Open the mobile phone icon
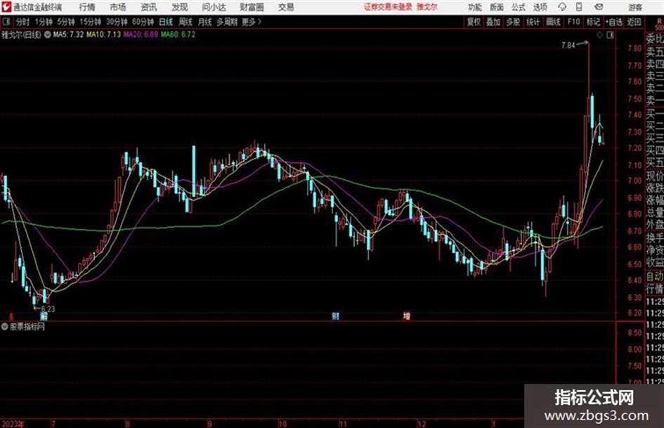The width and height of the screenshot is (664, 428). tap(579, 7)
